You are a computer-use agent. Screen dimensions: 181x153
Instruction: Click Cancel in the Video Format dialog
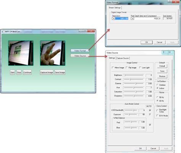point(159,42)
